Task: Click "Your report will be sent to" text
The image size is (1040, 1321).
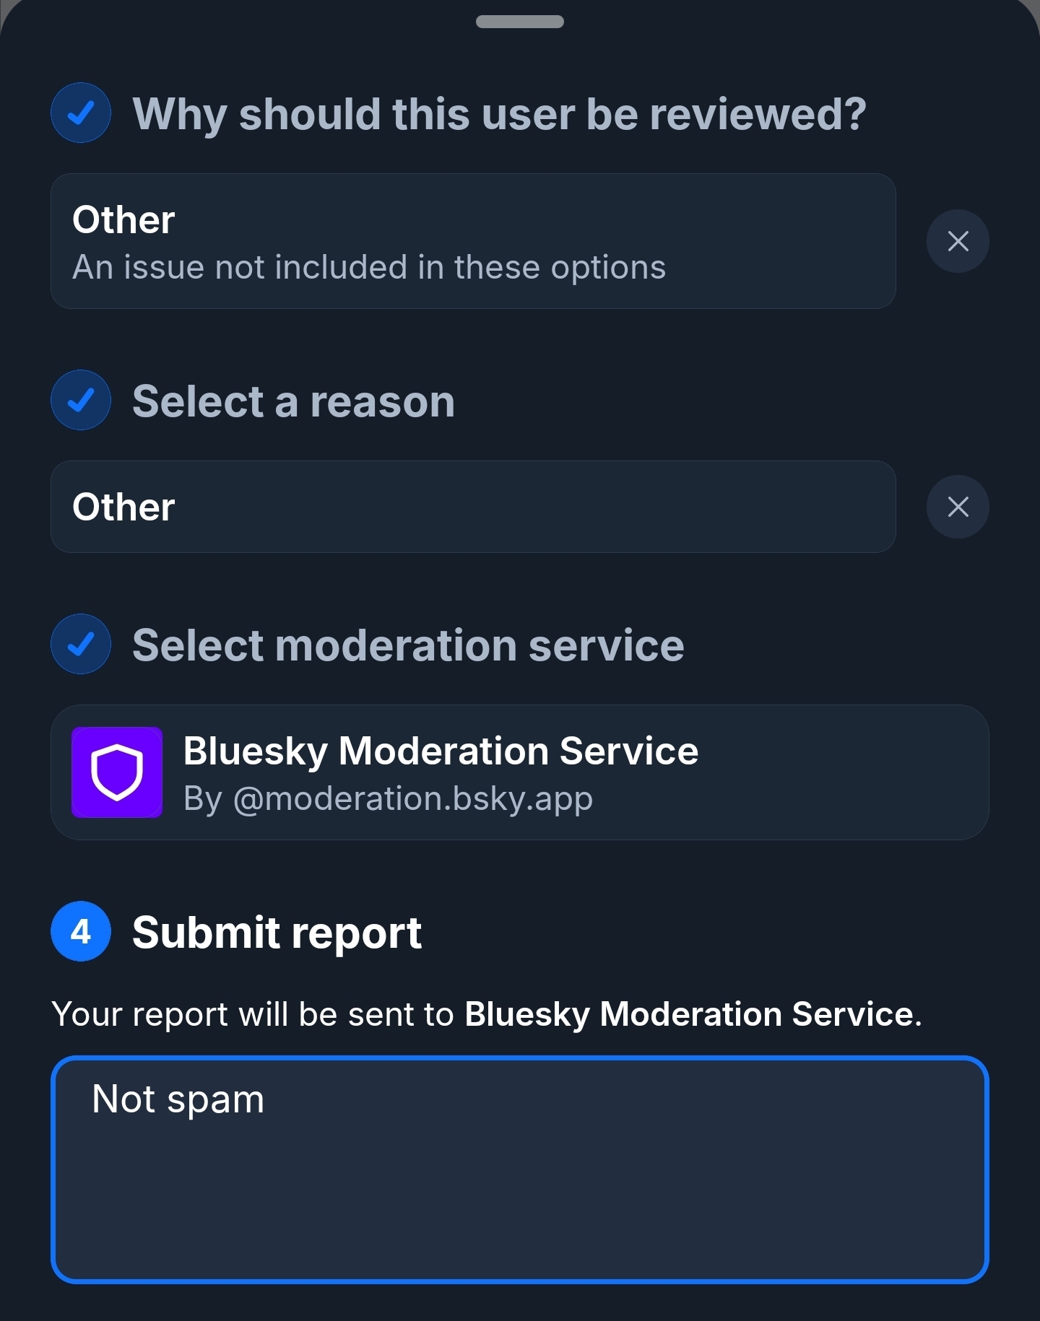Action: pyautogui.click(x=253, y=1013)
